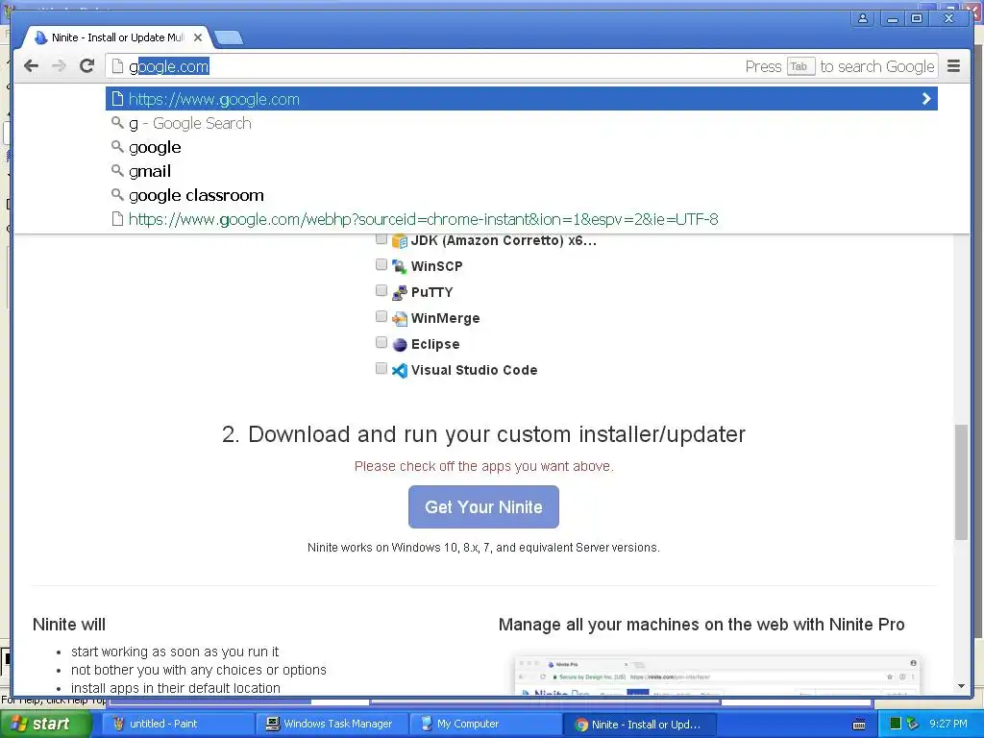
Task: Select 'google classroom' suggestion
Action: pyautogui.click(x=522, y=194)
